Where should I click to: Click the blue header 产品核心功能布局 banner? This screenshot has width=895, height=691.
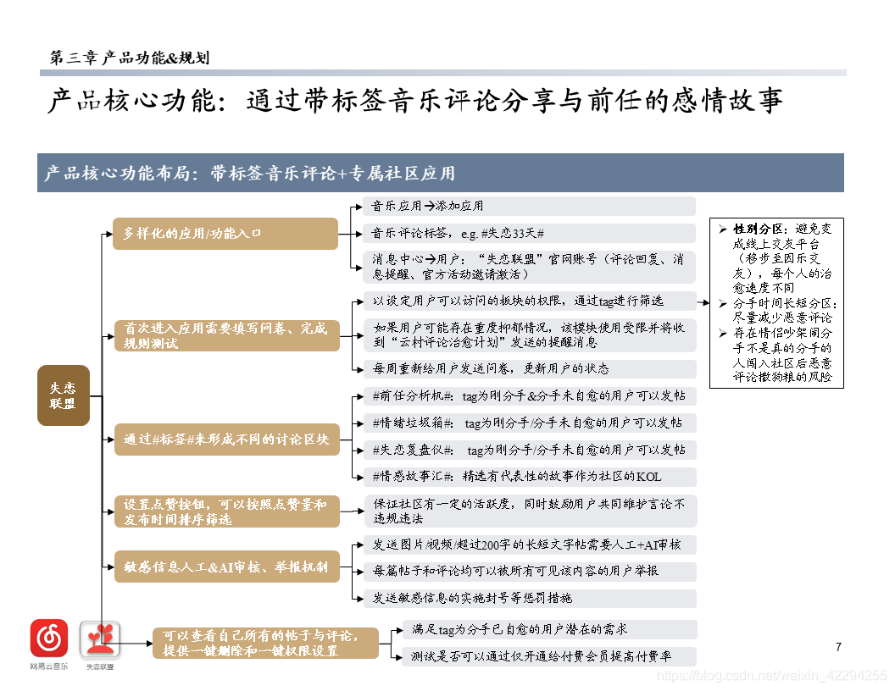(x=441, y=173)
